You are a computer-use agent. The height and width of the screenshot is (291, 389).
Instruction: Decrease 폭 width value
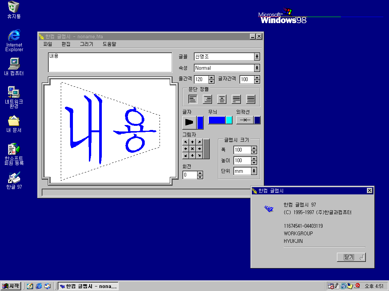tap(254, 152)
